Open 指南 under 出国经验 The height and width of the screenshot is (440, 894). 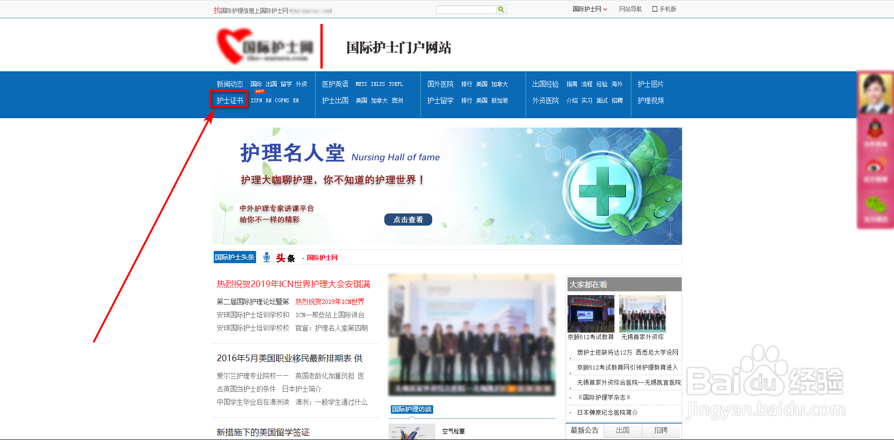tap(572, 84)
